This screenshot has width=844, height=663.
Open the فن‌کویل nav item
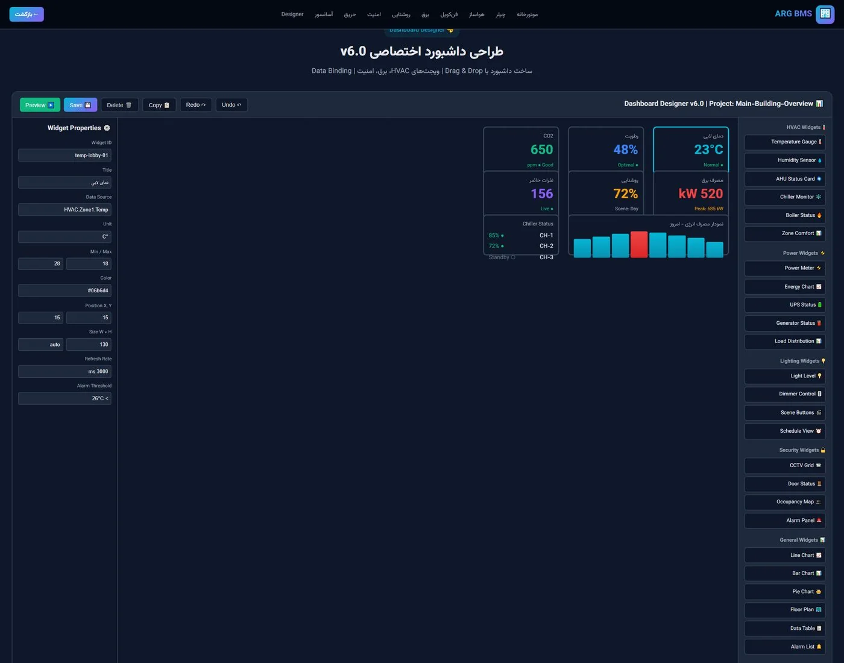tap(449, 14)
